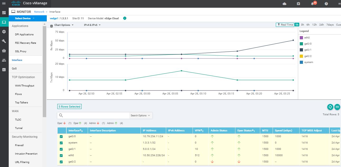Click the Admin Status arrow for ge0/0
Image resolution: width=341 pixels, height=167 pixels.
pyautogui.click(x=212, y=136)
